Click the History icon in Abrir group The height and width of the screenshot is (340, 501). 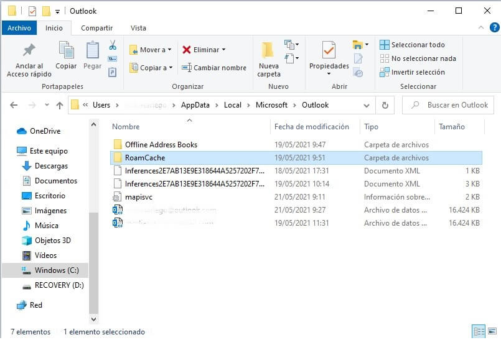(358, 73)
